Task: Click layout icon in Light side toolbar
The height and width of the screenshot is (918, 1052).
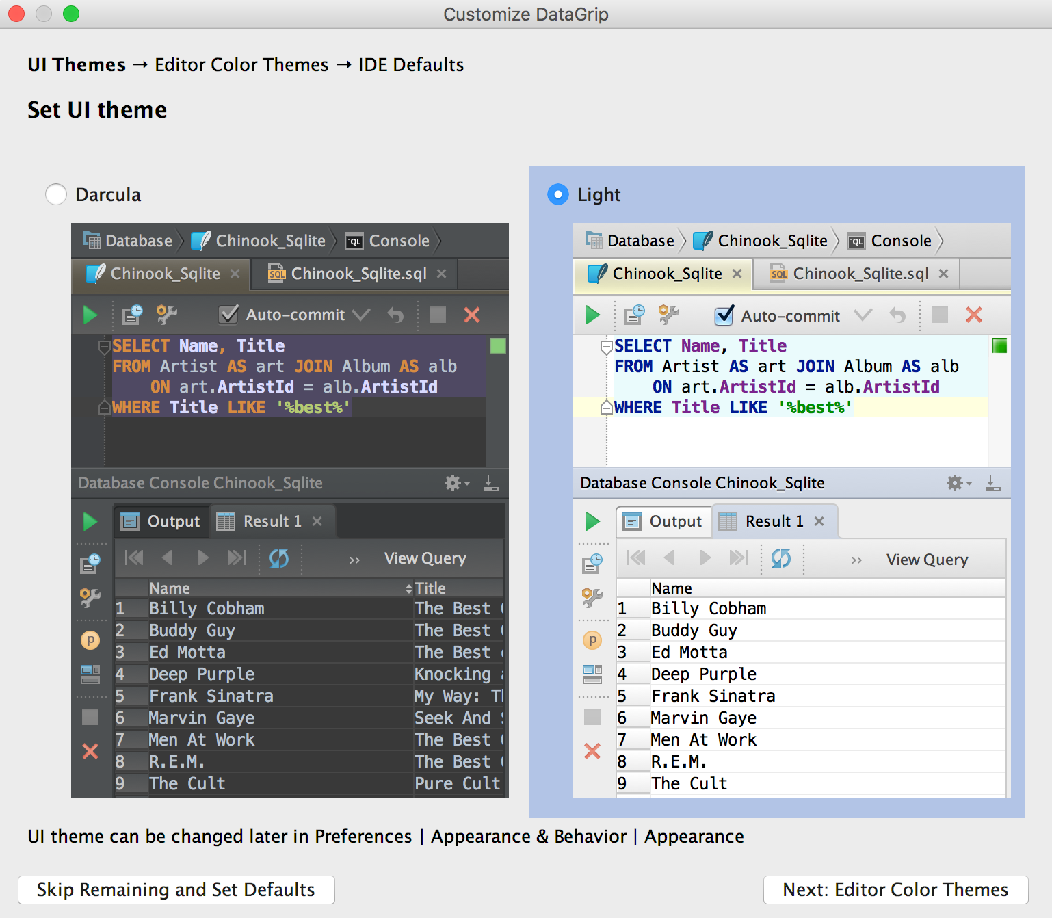Action: point(592,674)
